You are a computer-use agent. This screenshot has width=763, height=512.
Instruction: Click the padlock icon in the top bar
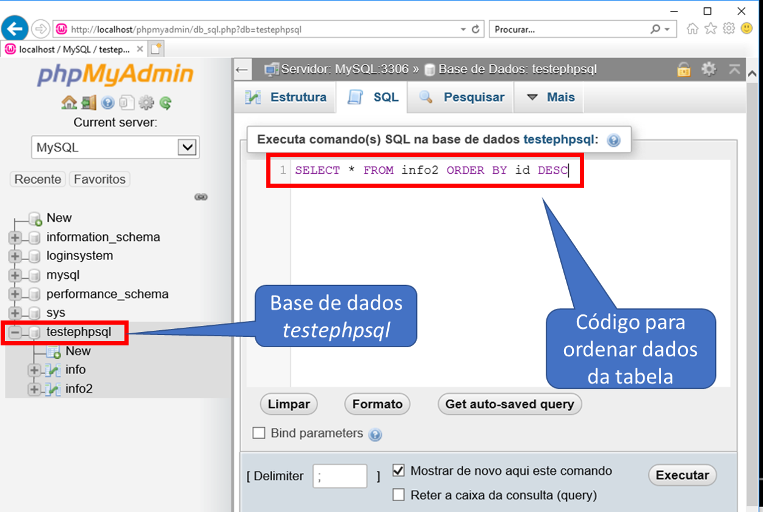[684, 70]
